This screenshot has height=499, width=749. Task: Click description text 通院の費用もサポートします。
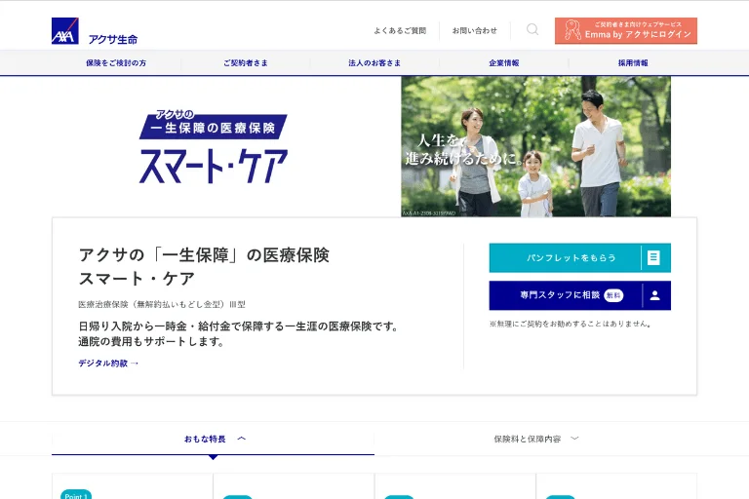pos(151,342)
